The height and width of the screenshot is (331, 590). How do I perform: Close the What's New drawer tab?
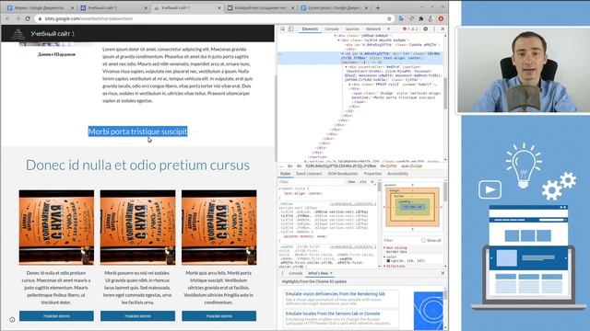click(331, 273)
